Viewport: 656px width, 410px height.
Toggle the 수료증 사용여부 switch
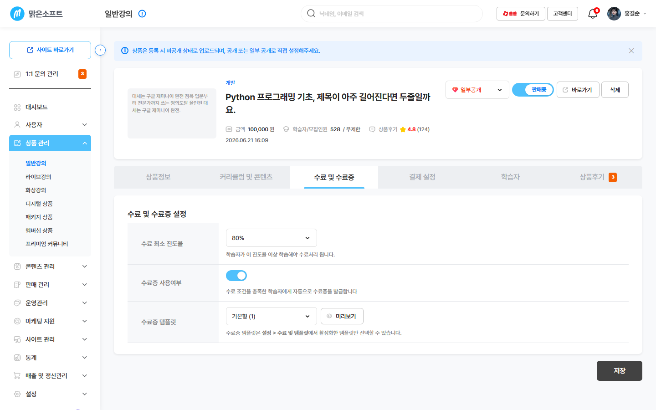pos(236,276)
